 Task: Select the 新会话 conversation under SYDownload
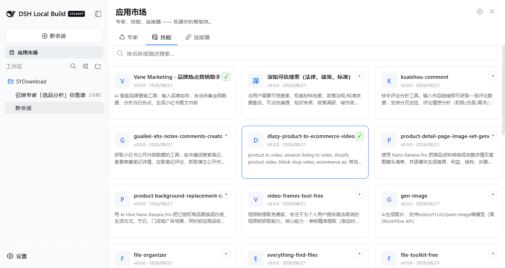(54, 108)
